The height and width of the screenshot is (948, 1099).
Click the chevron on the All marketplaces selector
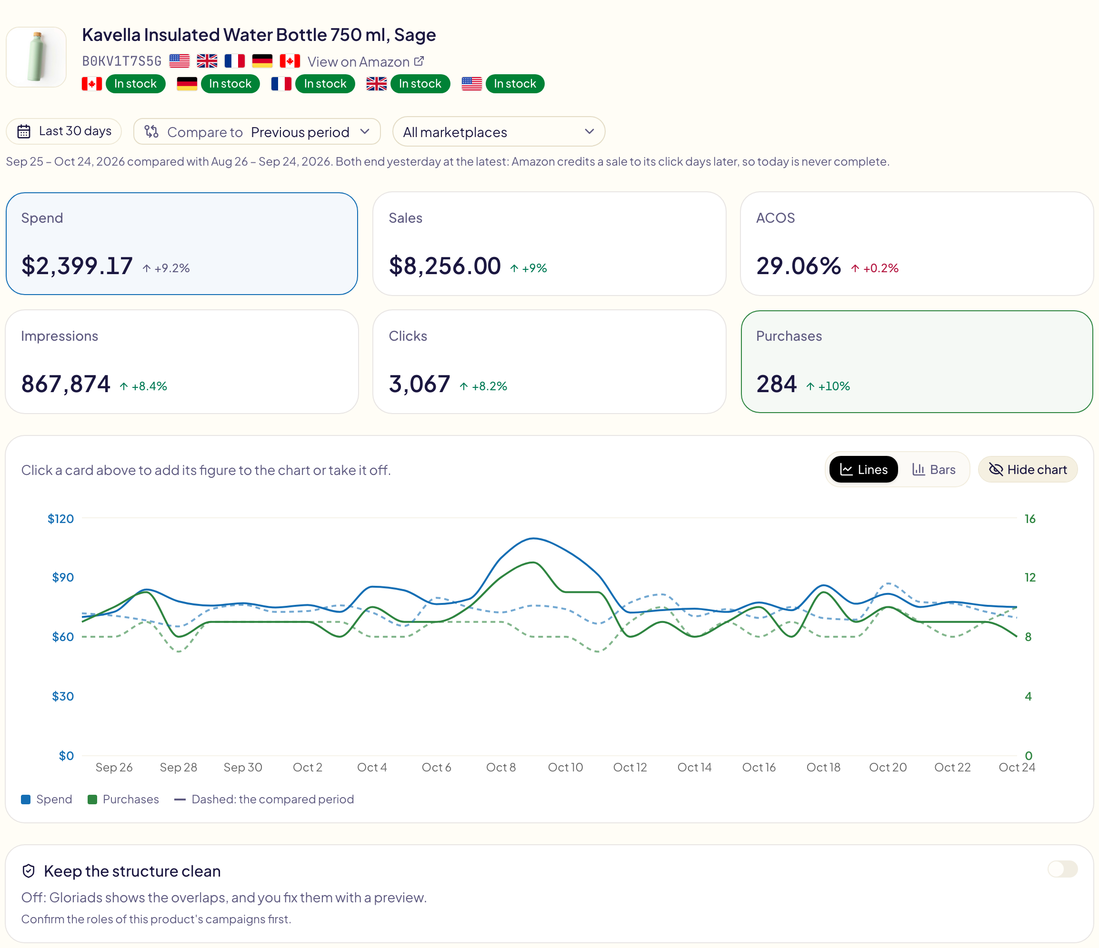(x=589, y=131)
